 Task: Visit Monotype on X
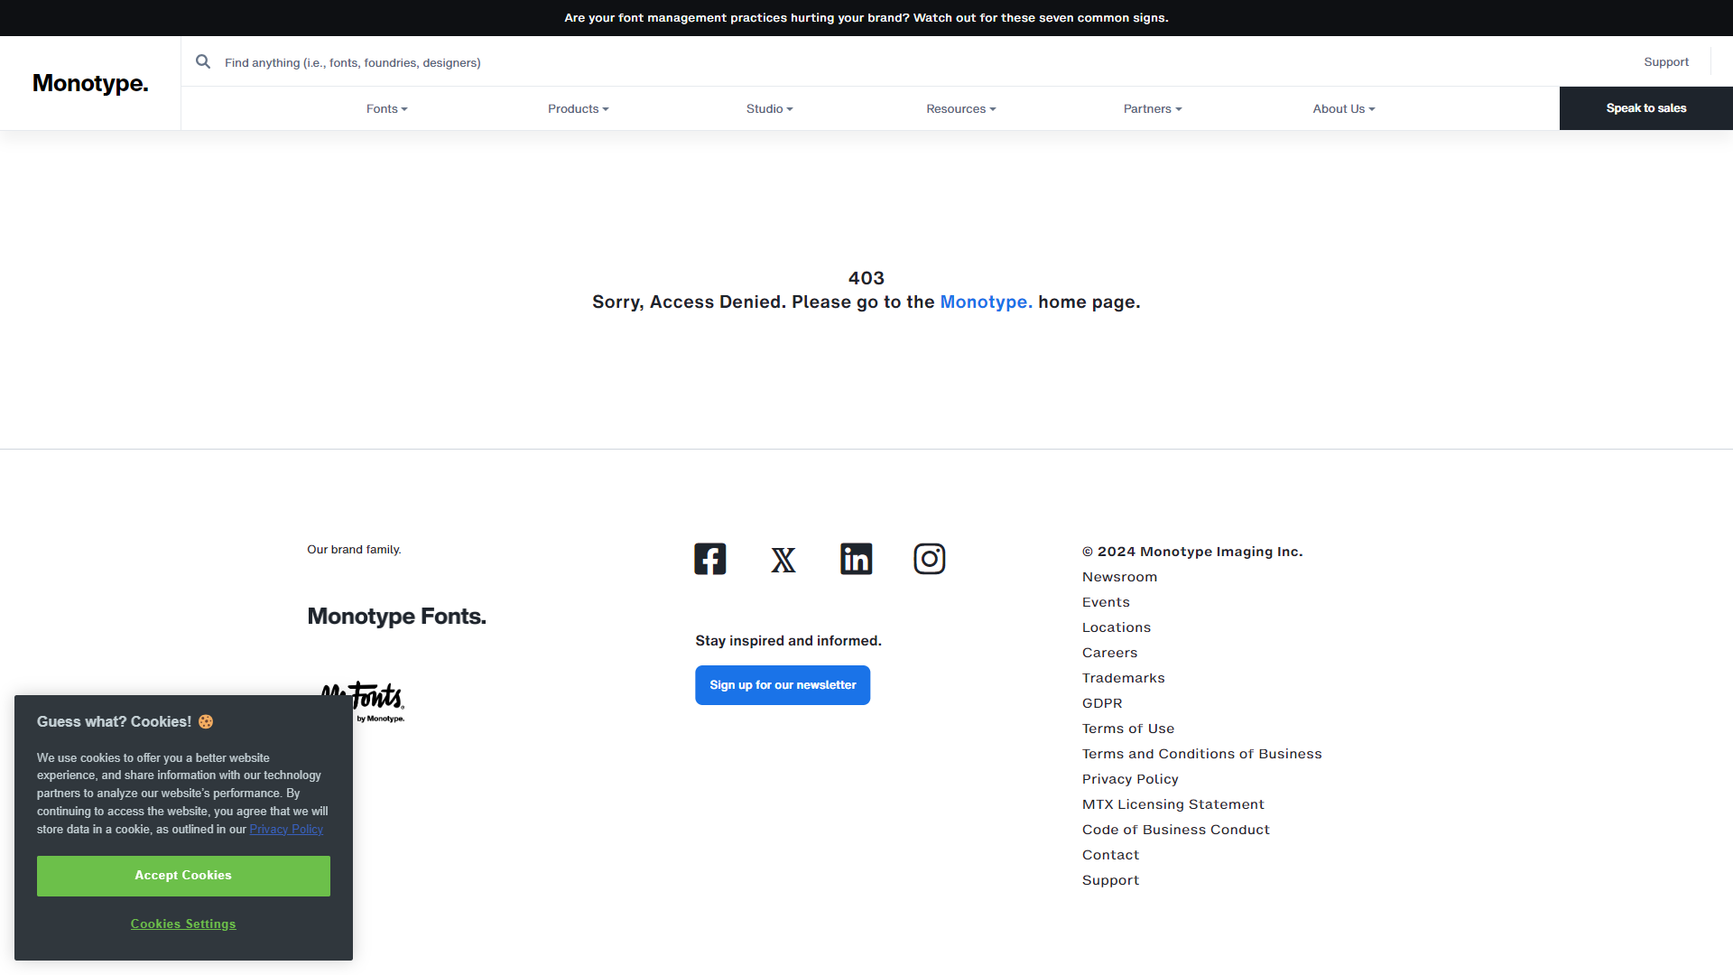pyautogui.click(x=783, y=559)
